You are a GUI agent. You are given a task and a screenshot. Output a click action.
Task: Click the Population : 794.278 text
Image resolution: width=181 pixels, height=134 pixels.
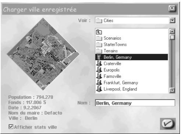31,97
